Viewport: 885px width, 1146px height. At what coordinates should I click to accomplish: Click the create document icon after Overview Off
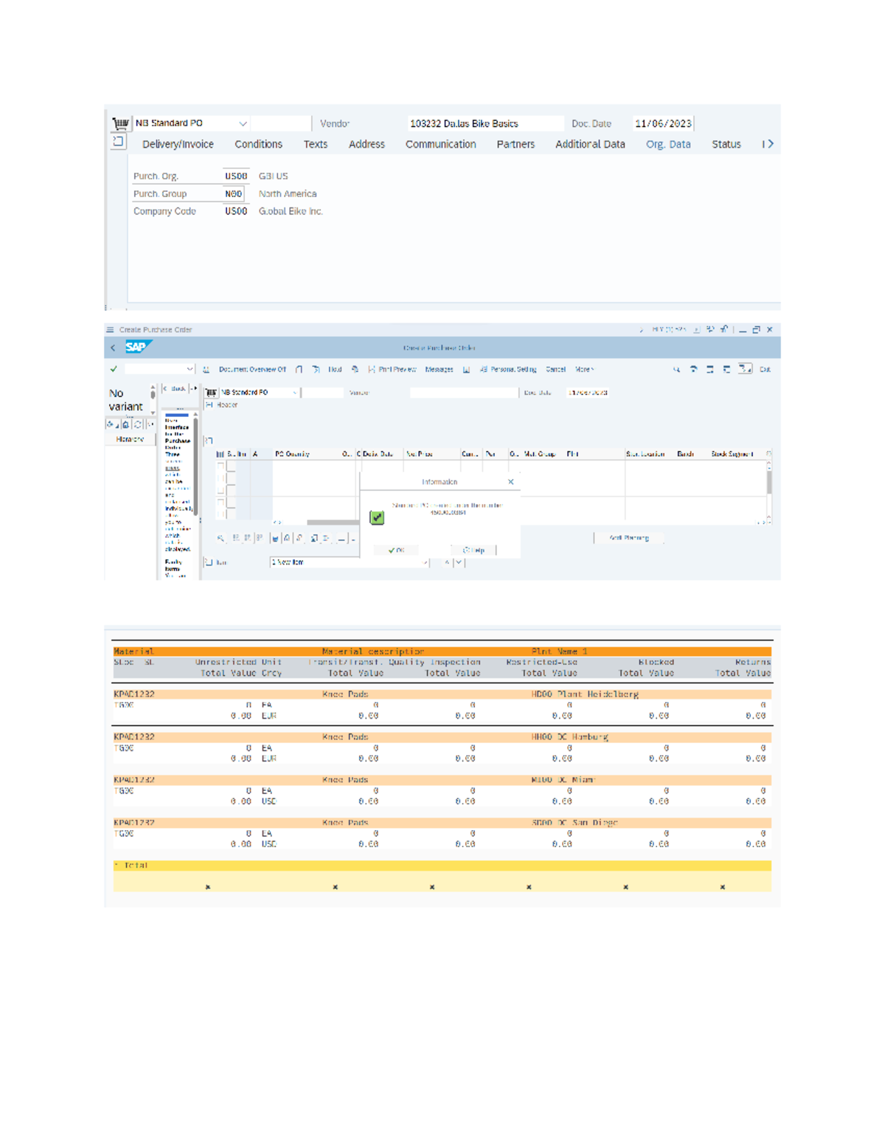pos(299,369)
